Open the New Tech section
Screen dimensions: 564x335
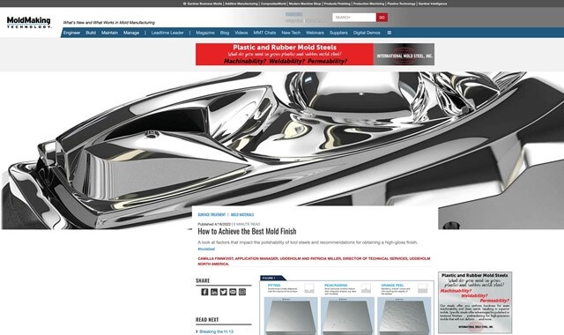coord(291,33)
